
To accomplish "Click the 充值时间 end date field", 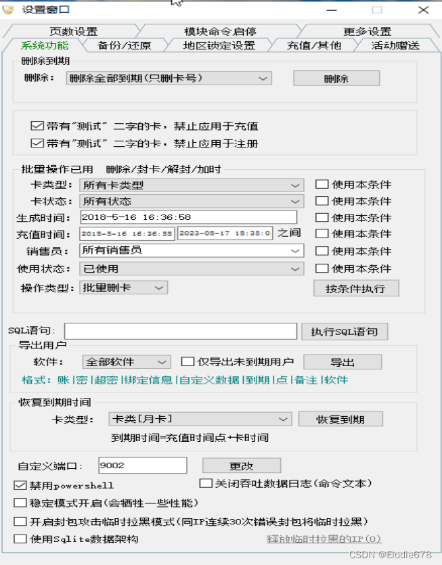I will (x=225, y=233).
